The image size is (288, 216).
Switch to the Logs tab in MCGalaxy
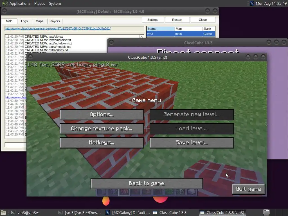(x=24, y=21)
